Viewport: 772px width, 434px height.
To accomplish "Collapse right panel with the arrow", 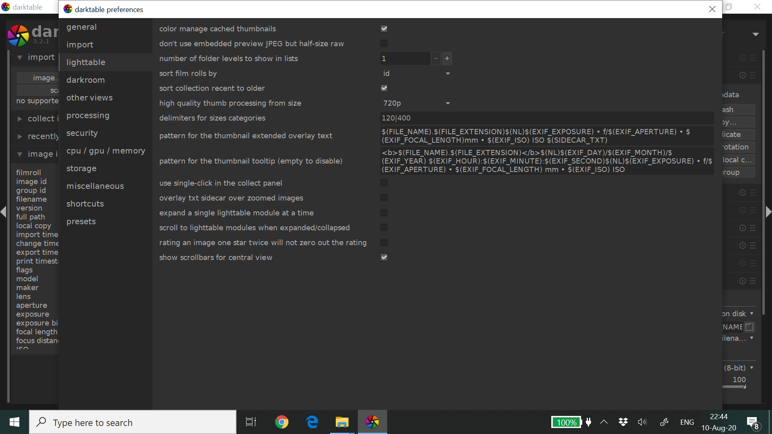I will (768, 212).
